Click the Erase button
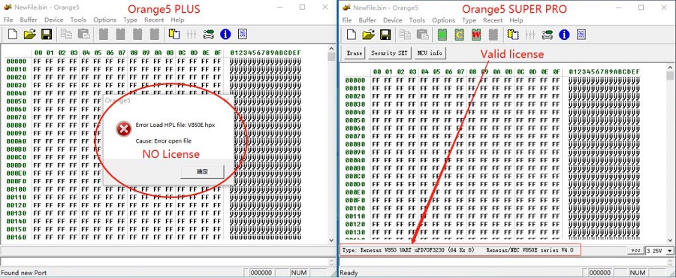 click(x=355, y=53)
